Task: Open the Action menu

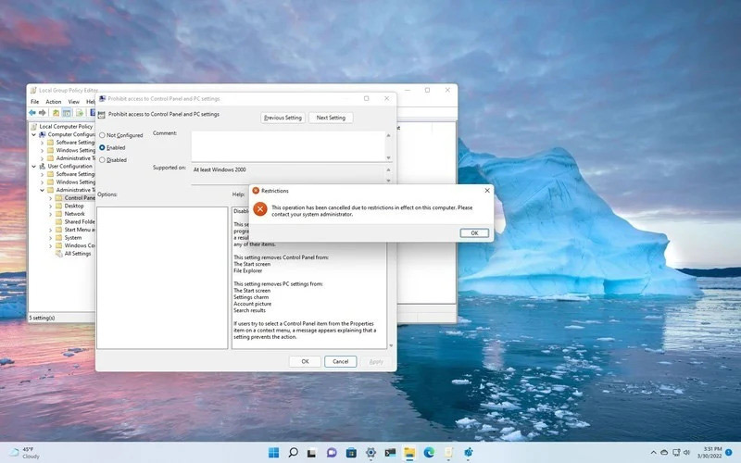Action: [54, 102]
